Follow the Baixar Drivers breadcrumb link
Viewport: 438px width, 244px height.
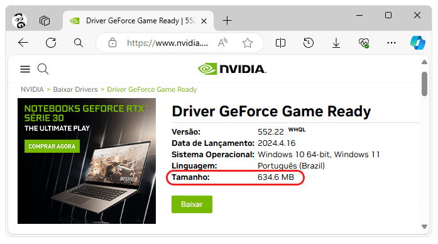(x=75, y=89)
